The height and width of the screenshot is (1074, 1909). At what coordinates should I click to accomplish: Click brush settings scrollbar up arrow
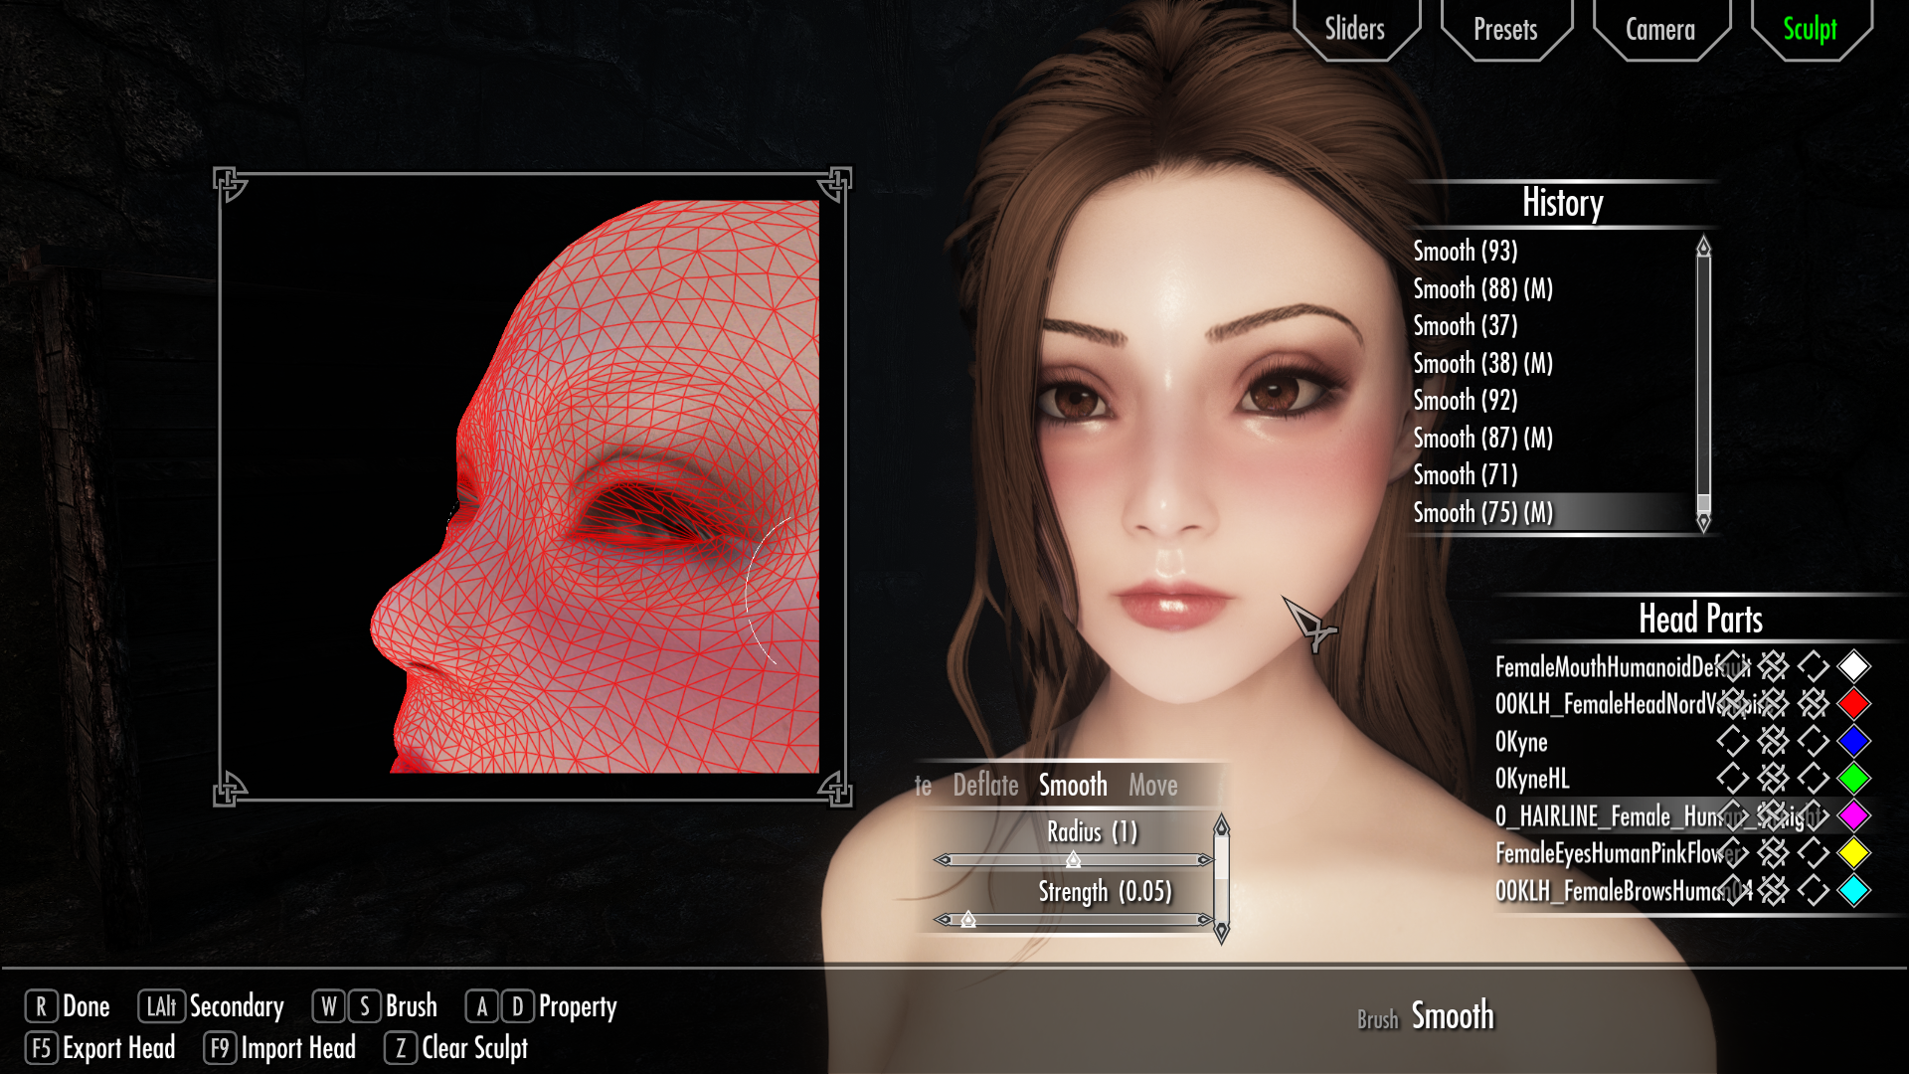pyautogui.click(x=1222, y=825)
